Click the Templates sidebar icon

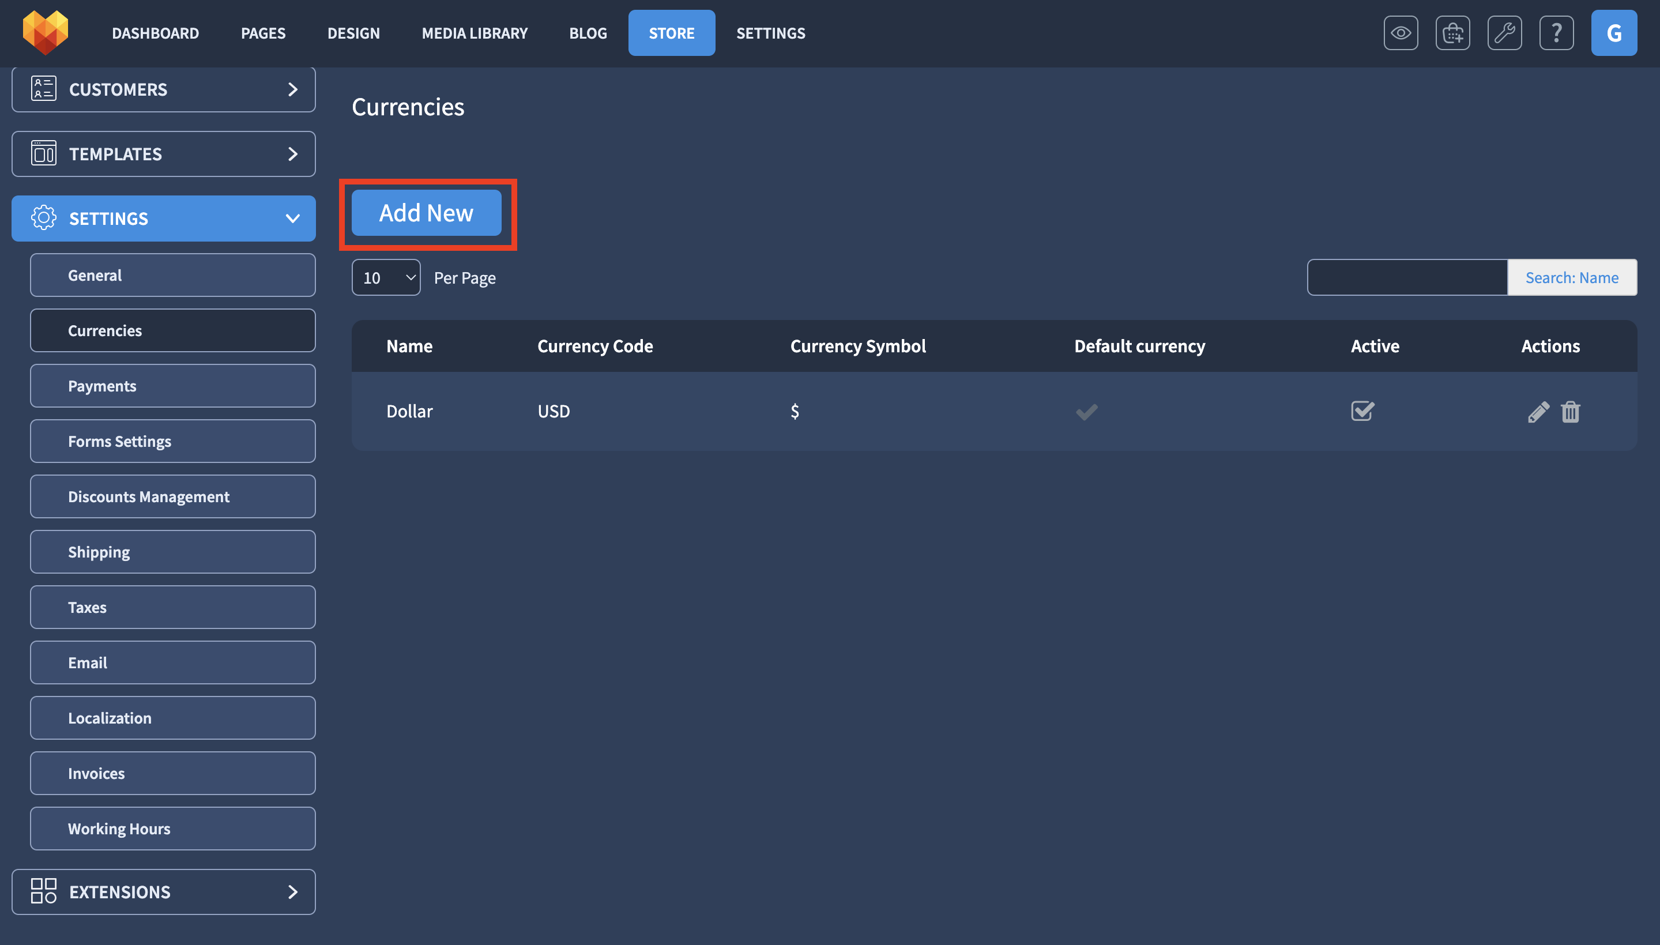(x=43, y=154)
